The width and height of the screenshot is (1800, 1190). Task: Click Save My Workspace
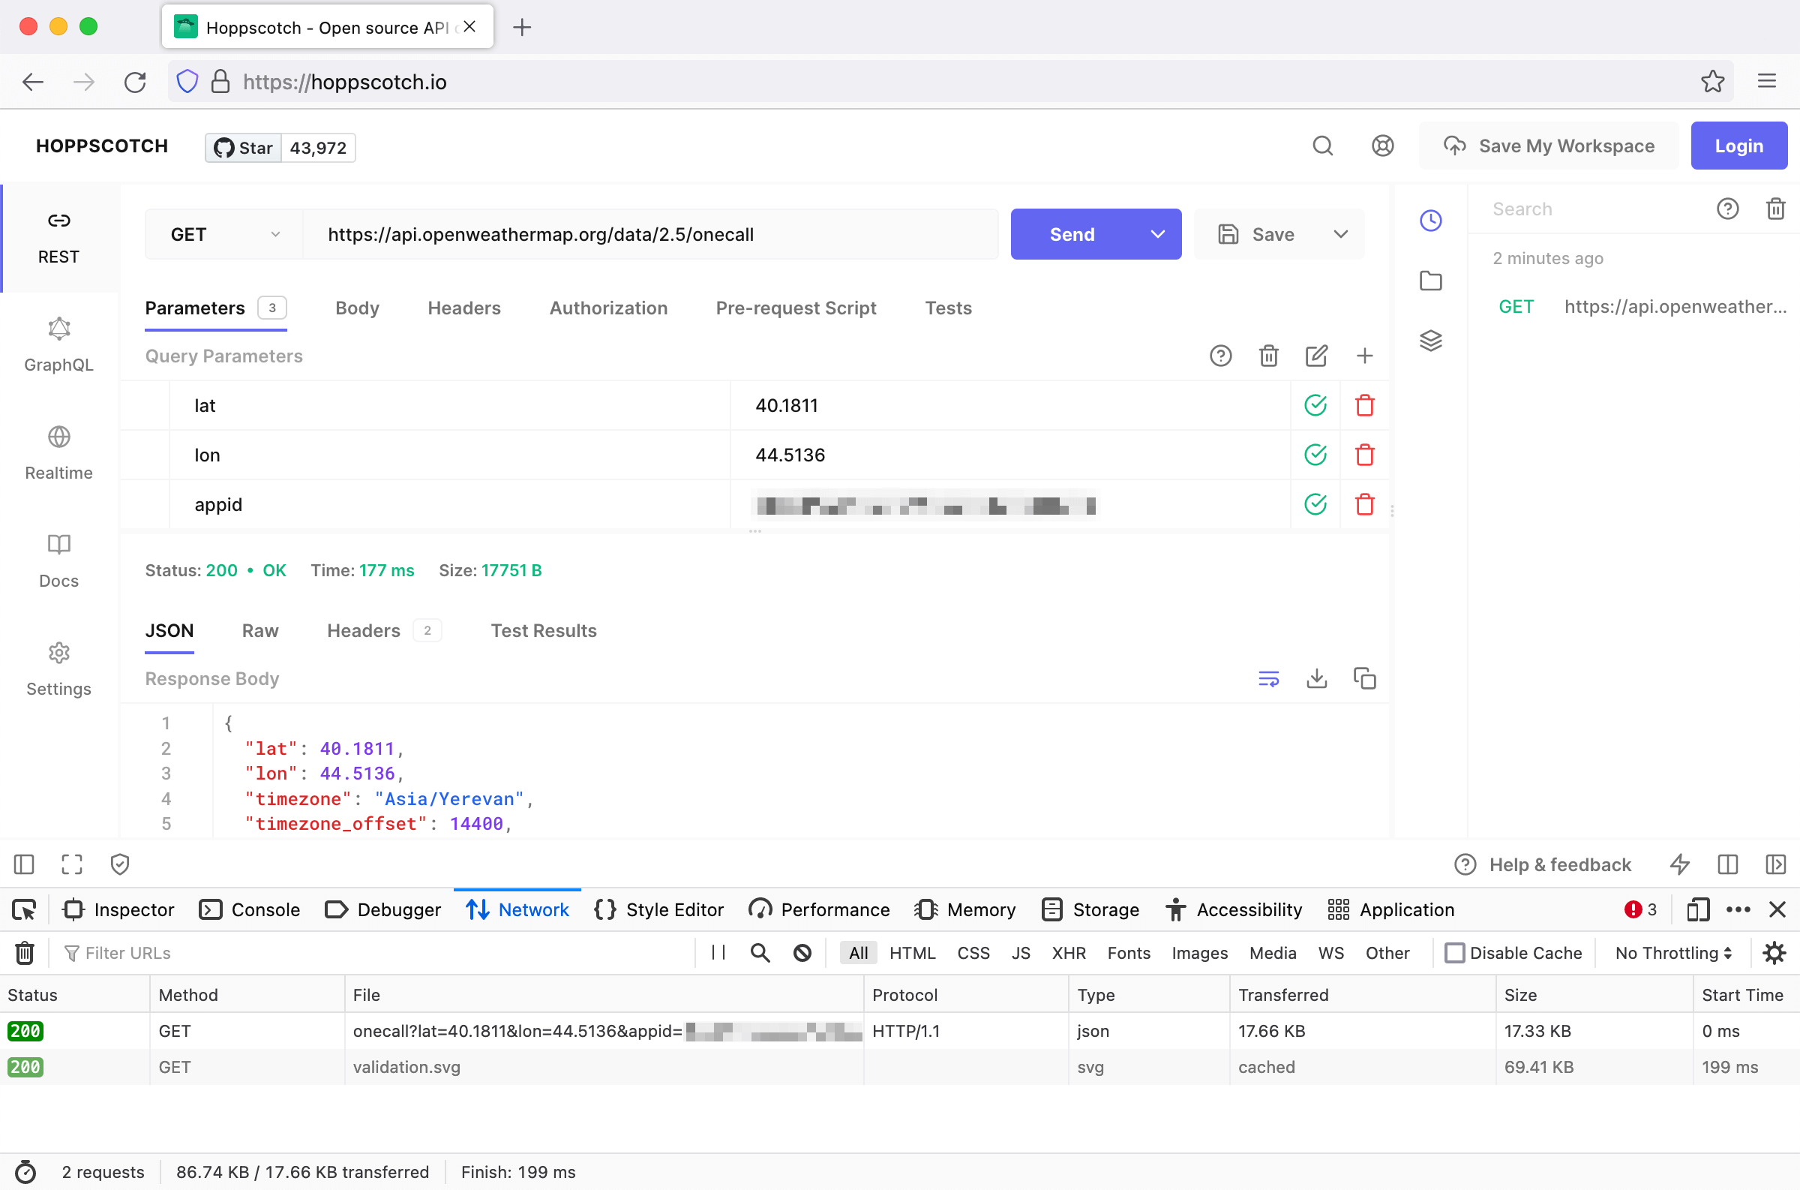(x=1548, y=146)
